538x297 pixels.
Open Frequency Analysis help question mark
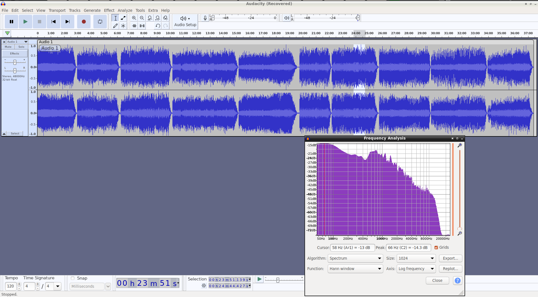[x=458, y=280]
